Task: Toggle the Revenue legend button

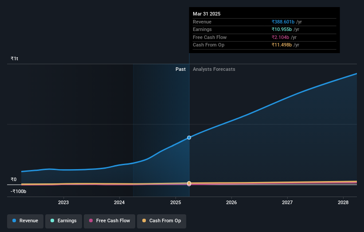Action: click(x=25, y=220)
